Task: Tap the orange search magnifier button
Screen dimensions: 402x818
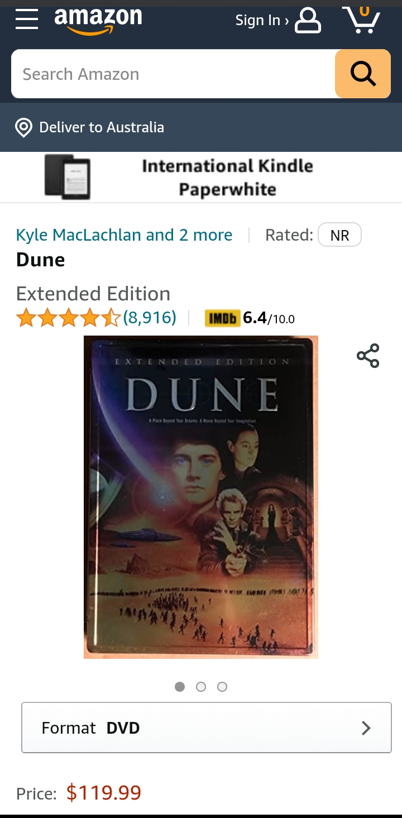Action: pyautogui.click(x=363, y=74)
